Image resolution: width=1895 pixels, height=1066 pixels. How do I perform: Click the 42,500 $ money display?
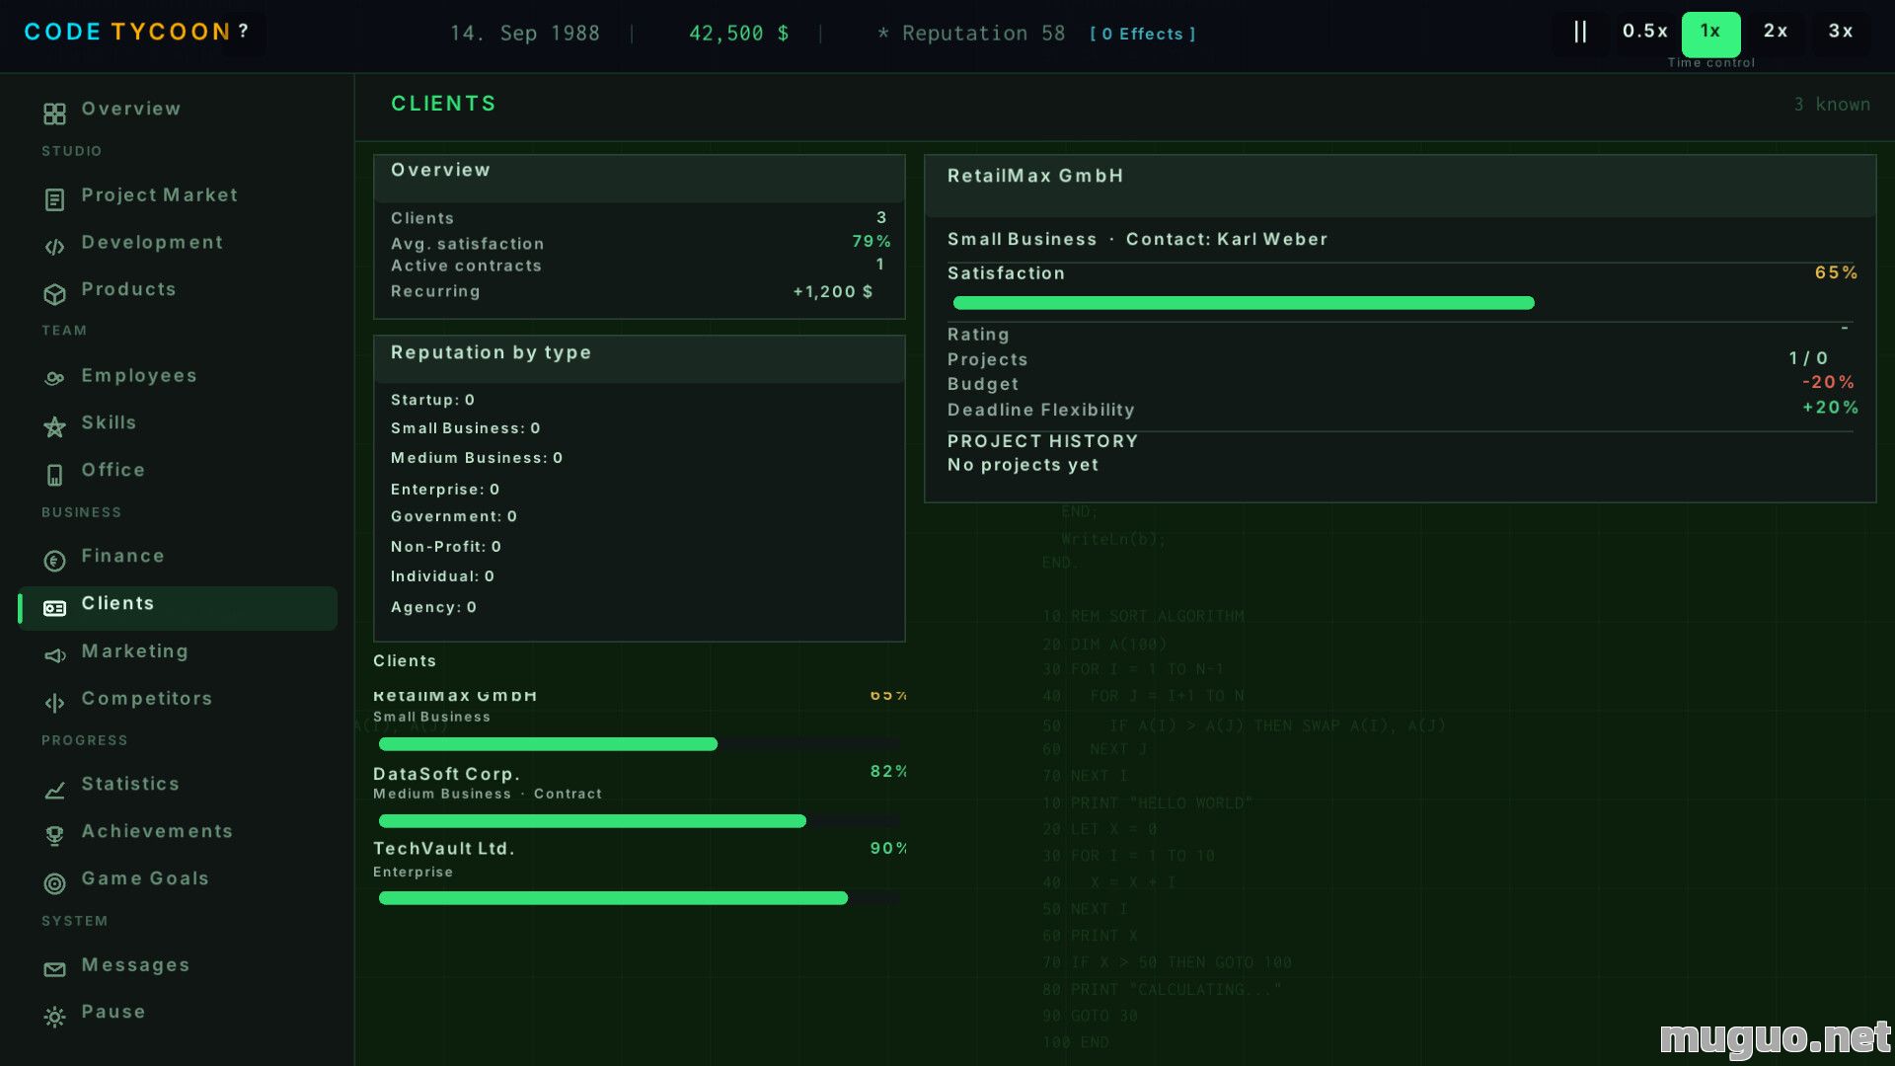point(739,34)
